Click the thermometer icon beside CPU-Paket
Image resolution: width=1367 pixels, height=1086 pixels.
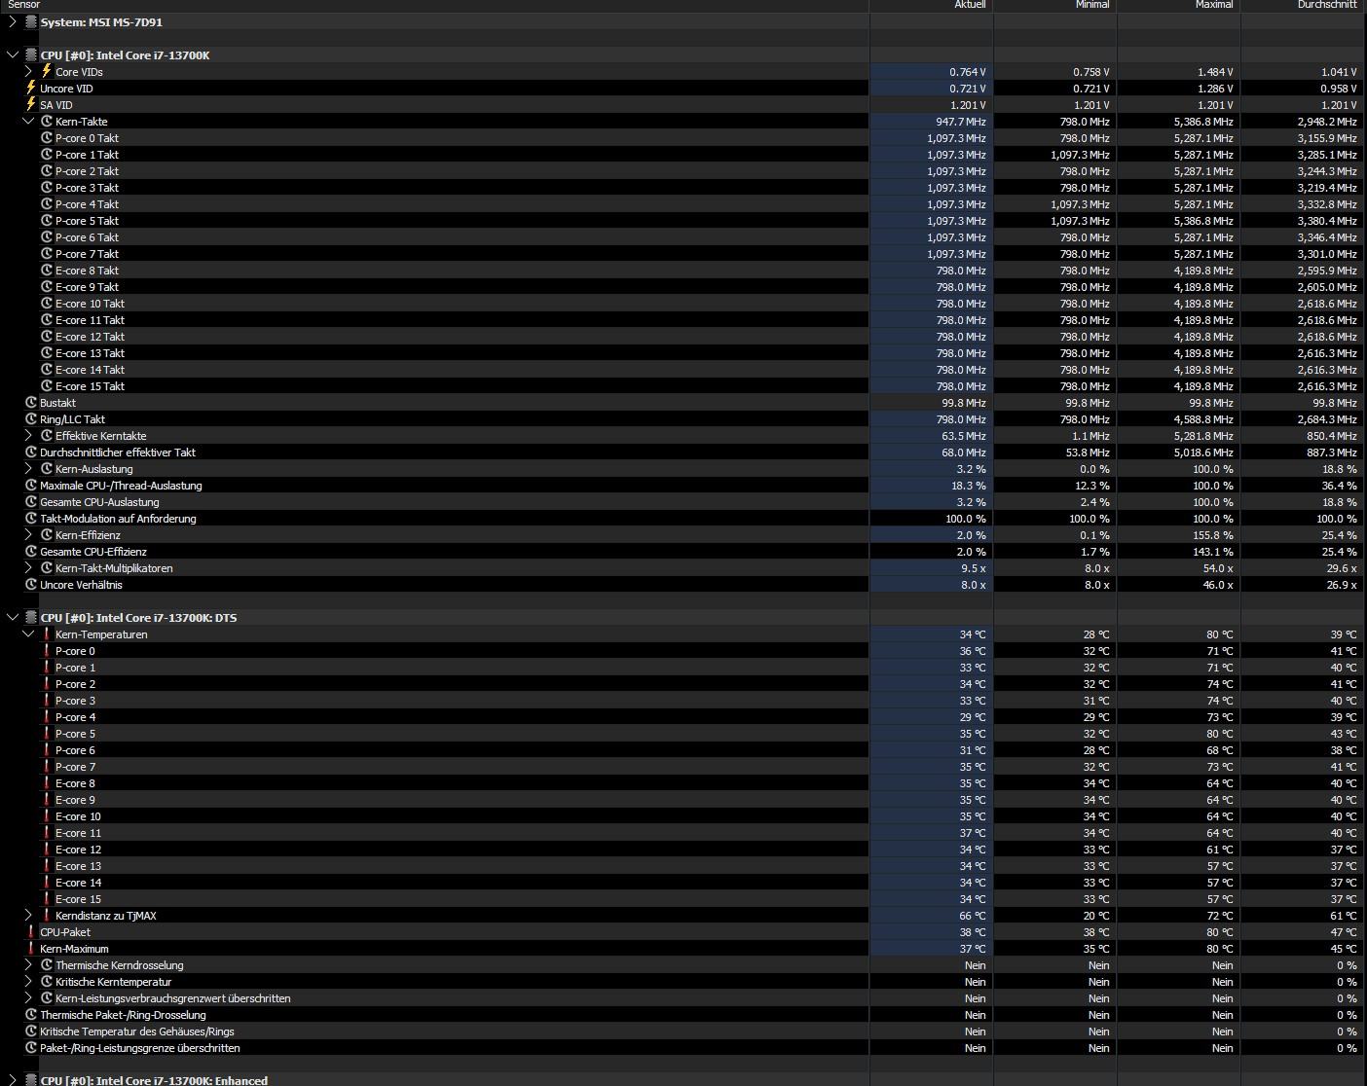pyautogui.click(x=31, y=932)
